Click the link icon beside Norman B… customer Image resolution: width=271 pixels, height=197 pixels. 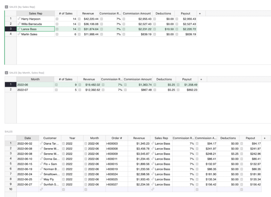(41, 169)
